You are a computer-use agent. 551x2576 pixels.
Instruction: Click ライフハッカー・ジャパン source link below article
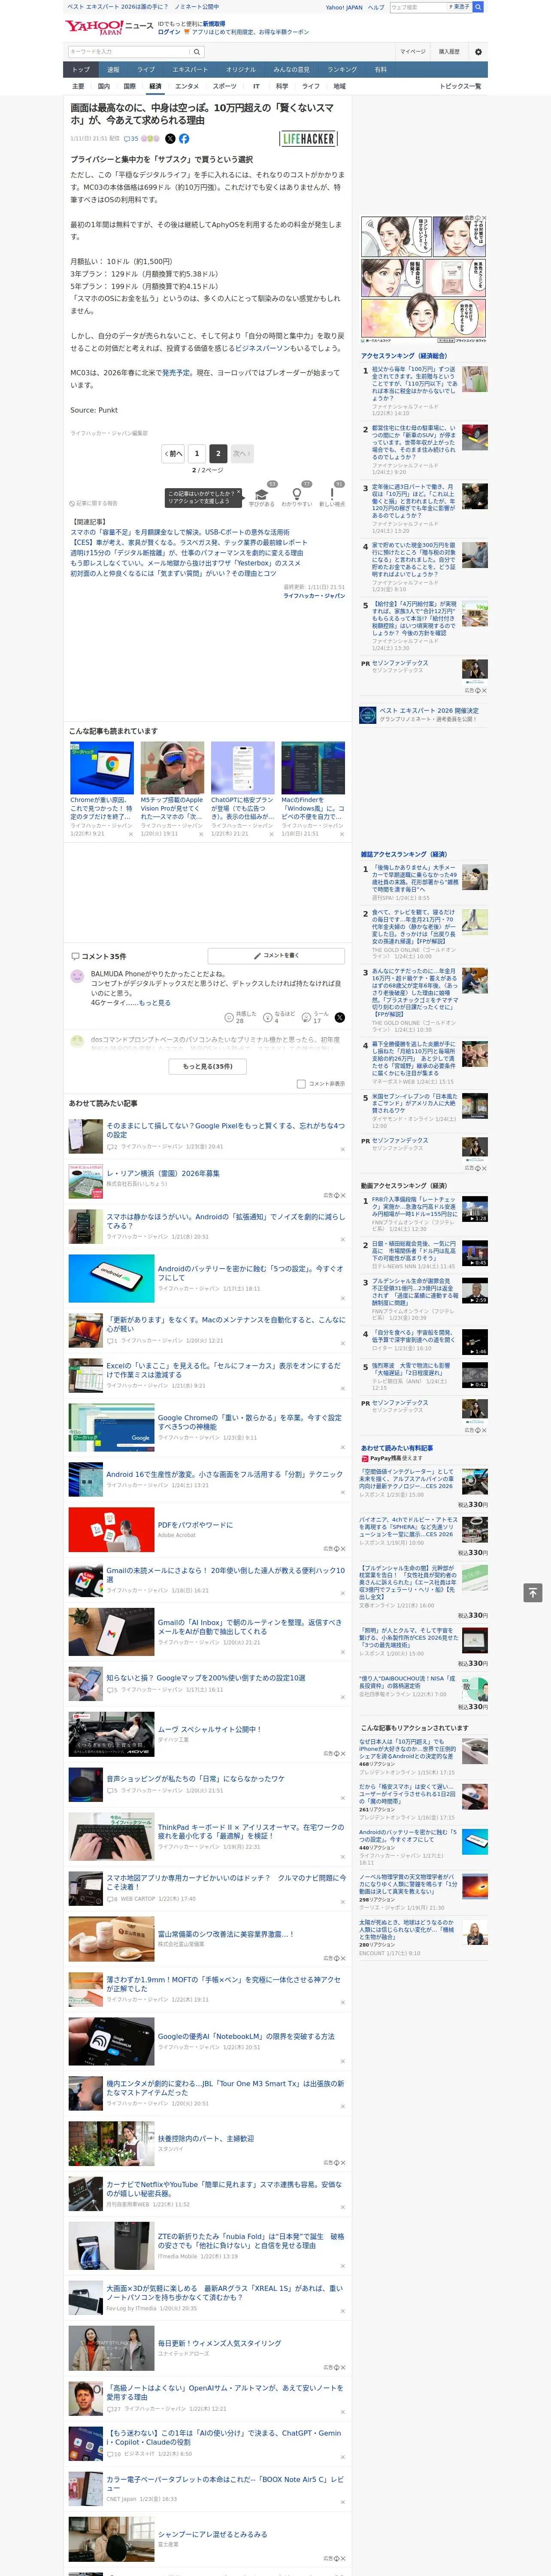point(314,595)
